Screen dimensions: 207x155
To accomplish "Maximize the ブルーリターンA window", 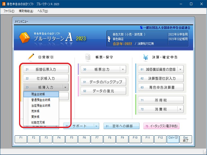I will pyautogui.click(x=191, y=4).
